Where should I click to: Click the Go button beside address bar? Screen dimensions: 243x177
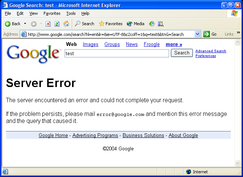pyautogui.click(x=210, y=34)
